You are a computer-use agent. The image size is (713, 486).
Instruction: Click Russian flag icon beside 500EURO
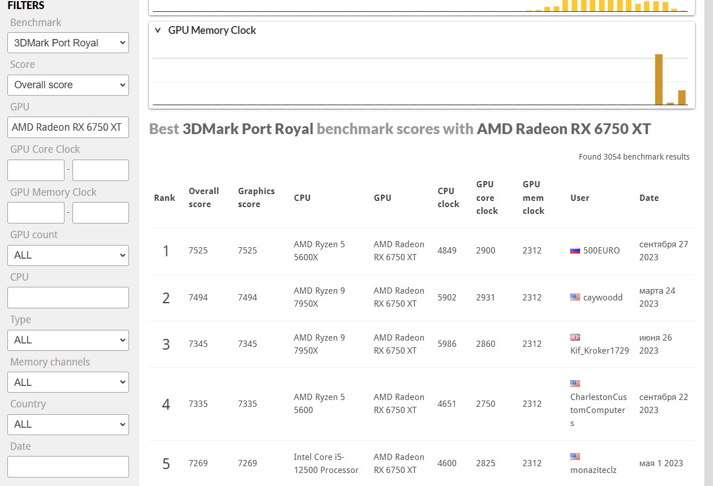click(x=575, y=251)
